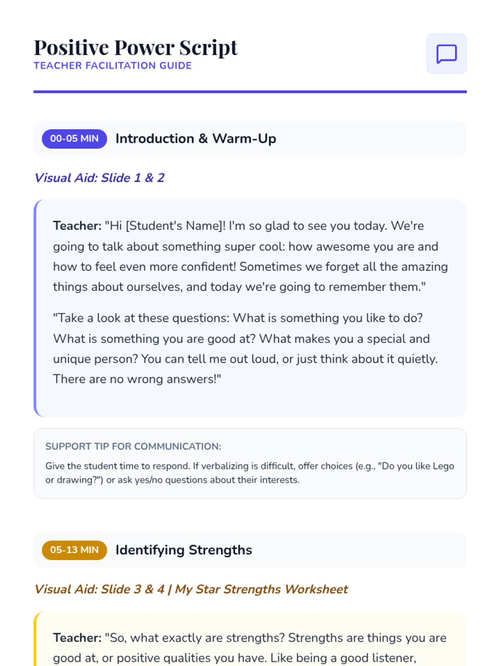500x666 pixels.
Task: Open the Identifying Strengths section heading
Action: tap(183, 550)
